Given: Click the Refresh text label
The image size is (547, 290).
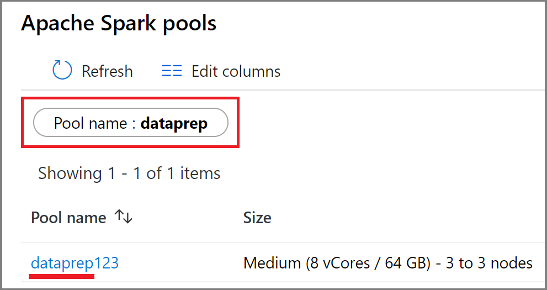Looking at the screenshot, I should click(107, 71).
